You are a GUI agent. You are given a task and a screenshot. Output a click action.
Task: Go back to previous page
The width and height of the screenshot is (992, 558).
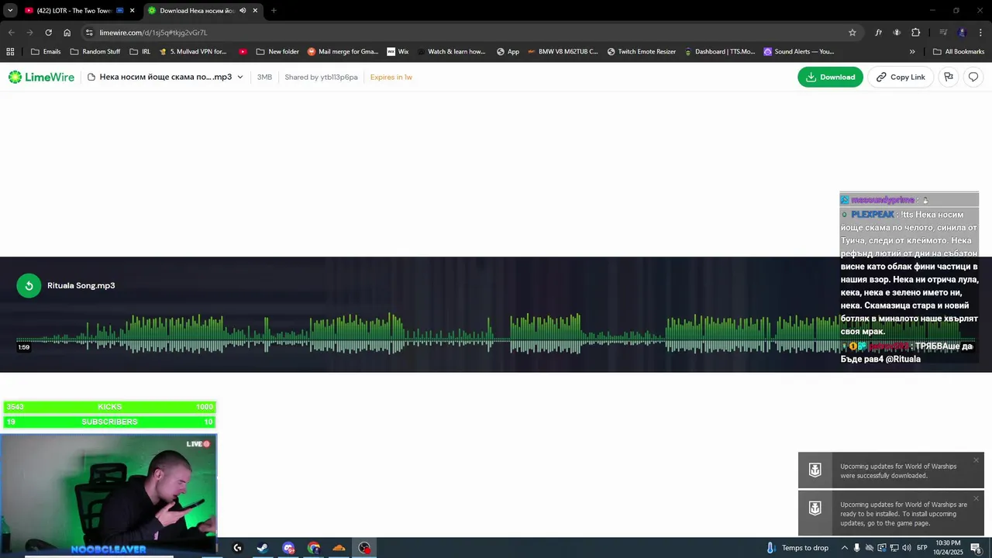pyautogui.click(x=11, y=33)
